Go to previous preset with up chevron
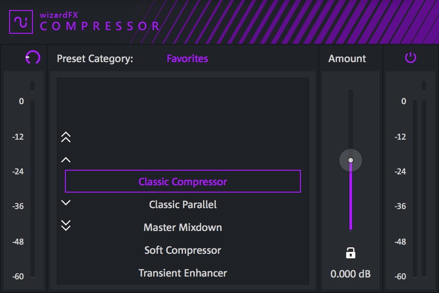 tap(66, 160)
